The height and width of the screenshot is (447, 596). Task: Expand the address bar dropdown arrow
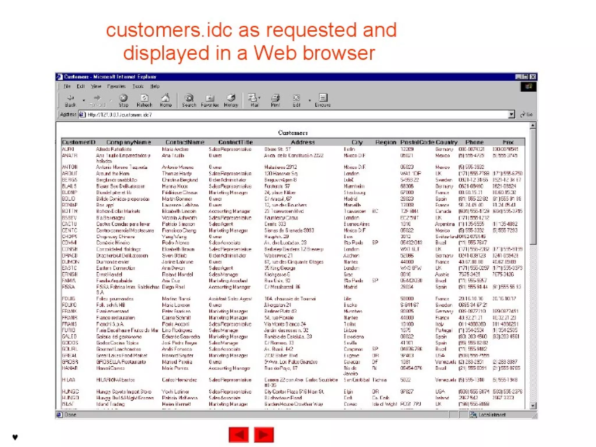click(511, 114)
